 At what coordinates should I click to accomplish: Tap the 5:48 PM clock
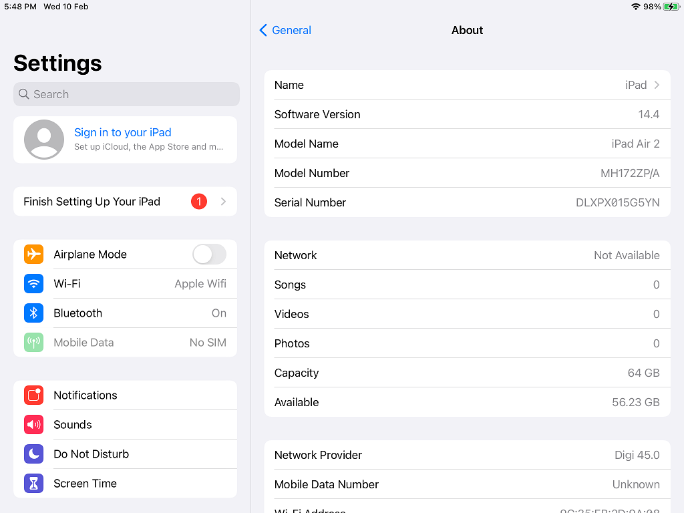(x=20, y=7)
